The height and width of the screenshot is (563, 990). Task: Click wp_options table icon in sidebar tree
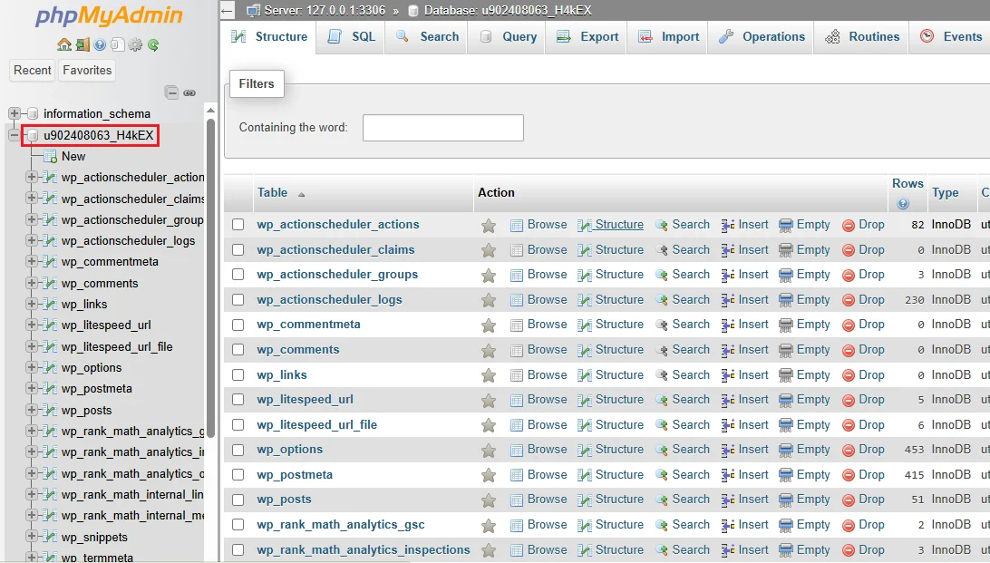tap(50, 367)
